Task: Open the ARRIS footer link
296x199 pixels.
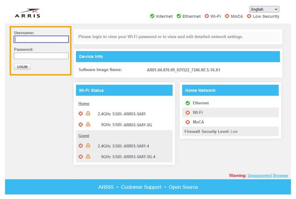Action: tap(106, 187)
